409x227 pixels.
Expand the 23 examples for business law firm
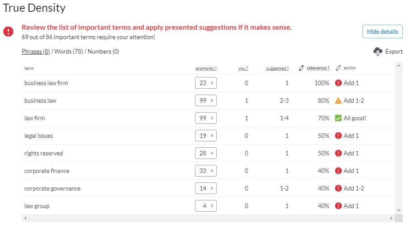click(206, 83)
